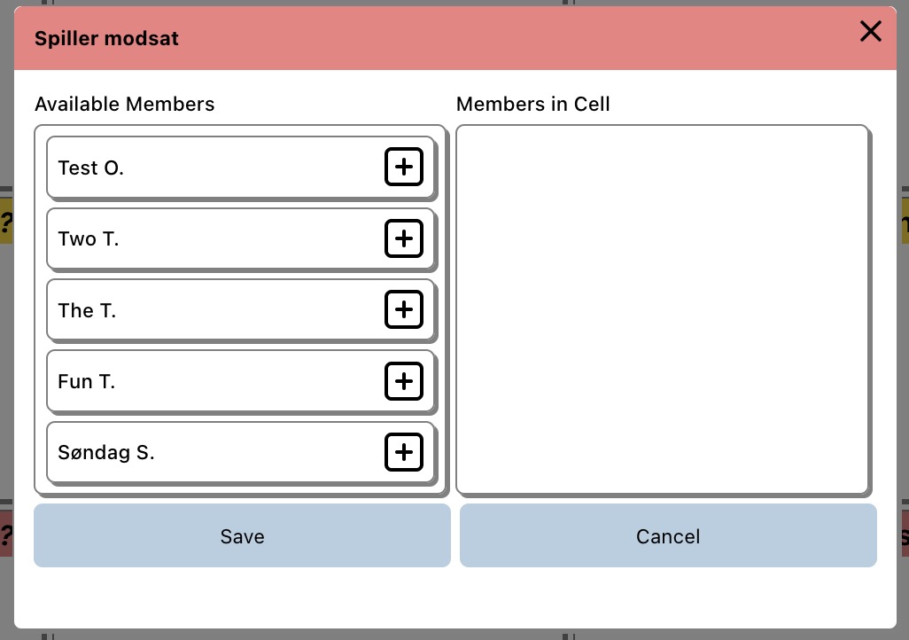Cancel the member changes
Viewport: 909px width, 640px height.
(x=668, y=536)
